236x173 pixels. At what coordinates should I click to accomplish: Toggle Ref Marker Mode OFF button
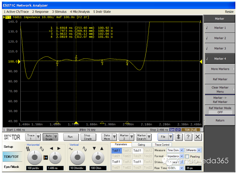tap(220, 112)
